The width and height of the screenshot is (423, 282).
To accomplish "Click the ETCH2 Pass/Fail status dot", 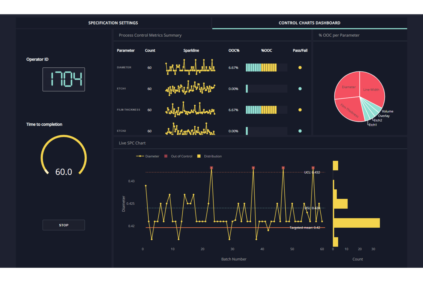I will coord(300,131).
